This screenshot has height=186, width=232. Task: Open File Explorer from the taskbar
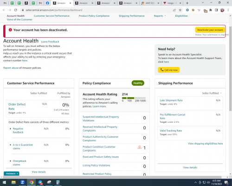click(13, 182)
